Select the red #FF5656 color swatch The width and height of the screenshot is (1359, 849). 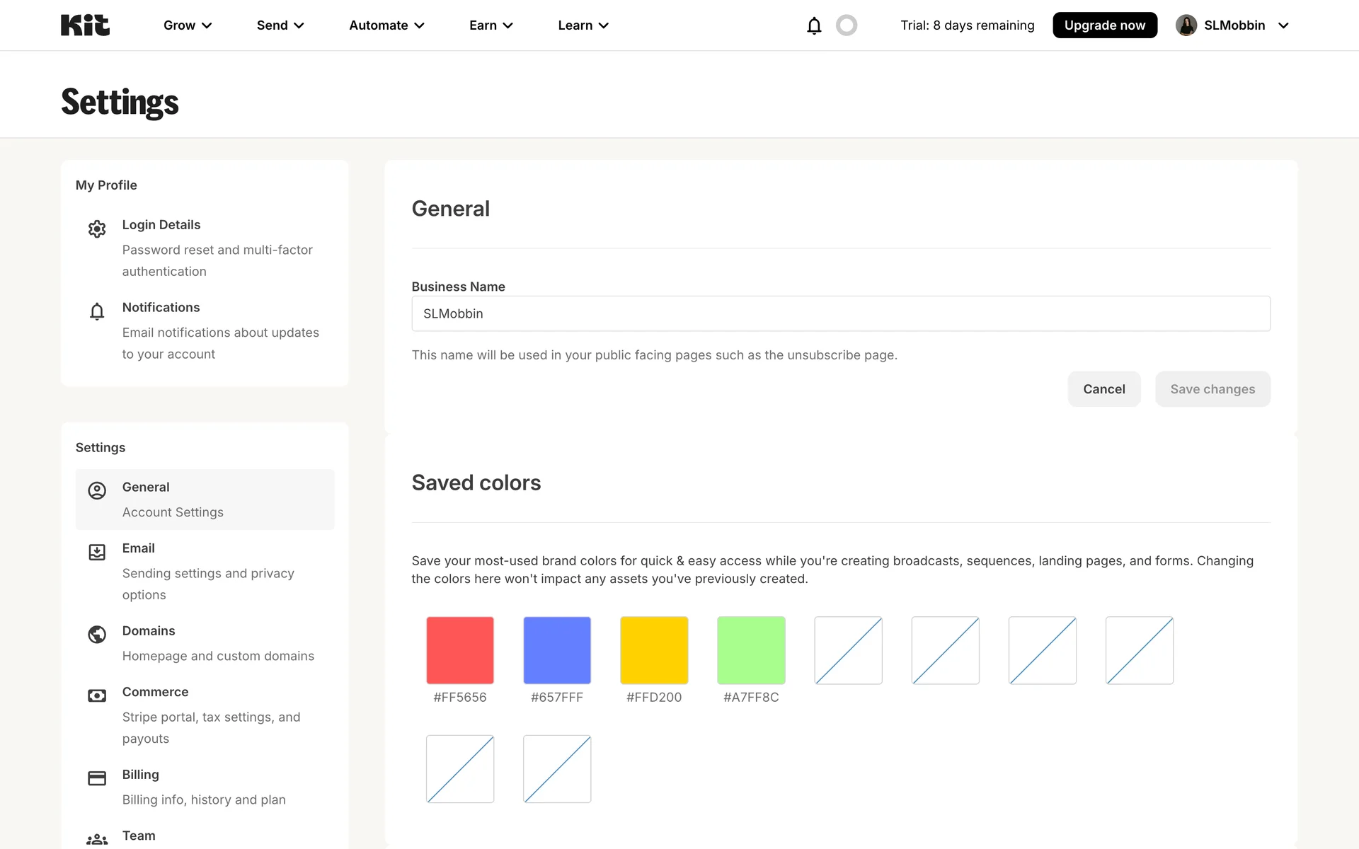[x=460, y=650]
